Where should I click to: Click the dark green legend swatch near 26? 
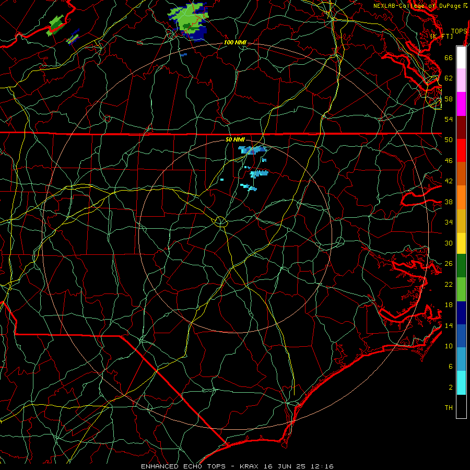(461, 266)
